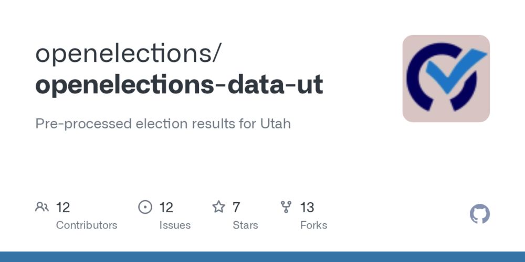Click the Contributors people icon

pyautogui.click(x=42, y=207)
